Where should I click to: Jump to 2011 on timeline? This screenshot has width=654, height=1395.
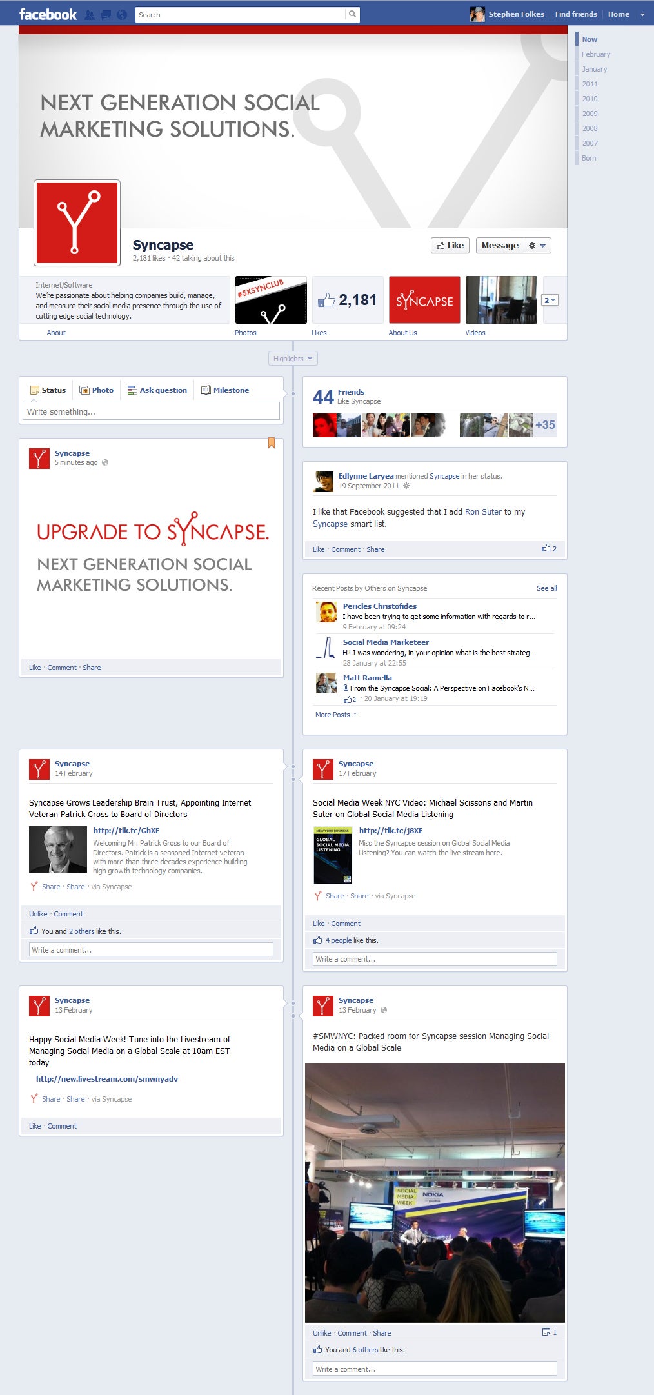click(590, 84)
